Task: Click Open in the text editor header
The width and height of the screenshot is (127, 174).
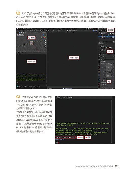Action: tap(75, 31)
